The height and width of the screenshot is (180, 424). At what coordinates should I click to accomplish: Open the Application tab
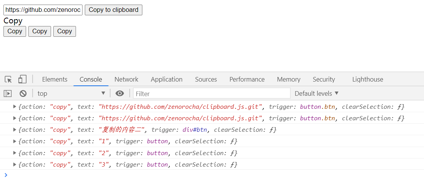pyautogui.click(x=167, y=79)
